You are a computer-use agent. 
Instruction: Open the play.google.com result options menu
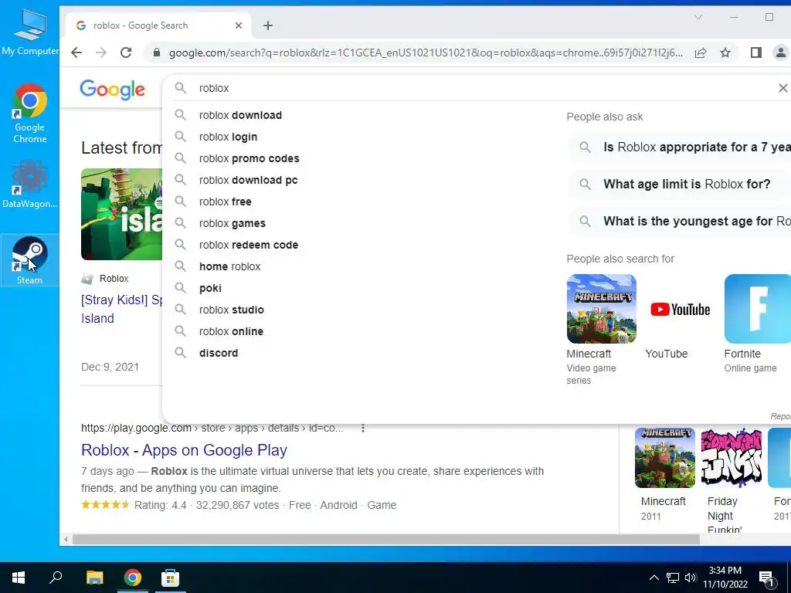point(363,428)
